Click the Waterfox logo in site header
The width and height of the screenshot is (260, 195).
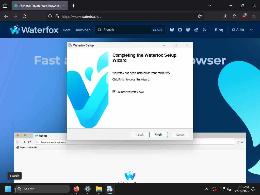pyautogui.click(x=34, y=30)
